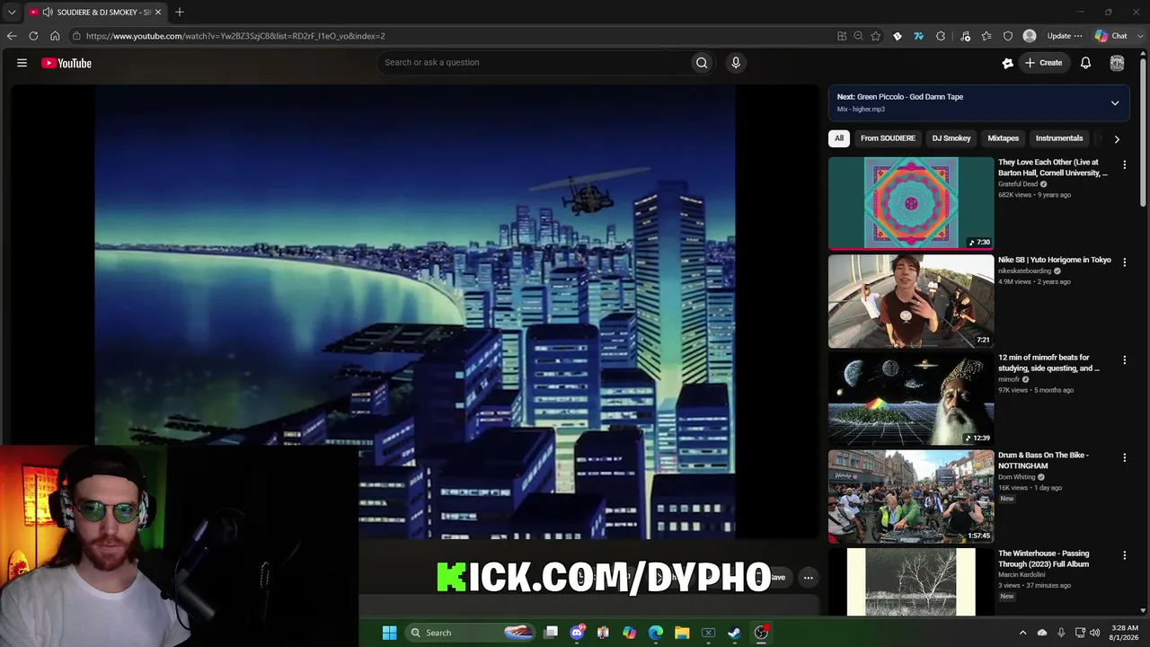The width and height of the screenshot is (1150, 647).
Task: Bookmark this page with the star icon
Action: [876, 36]
